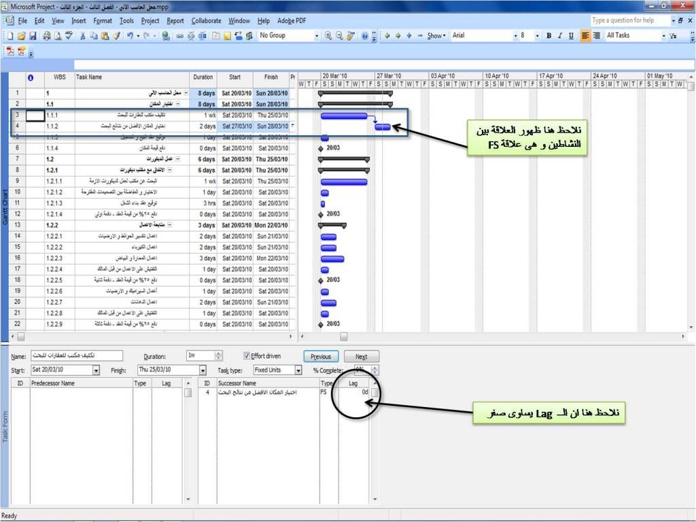The width and height of the screenshot is (696, 522).
Task: Click the Duration column header
Action: tap(203, 77)
